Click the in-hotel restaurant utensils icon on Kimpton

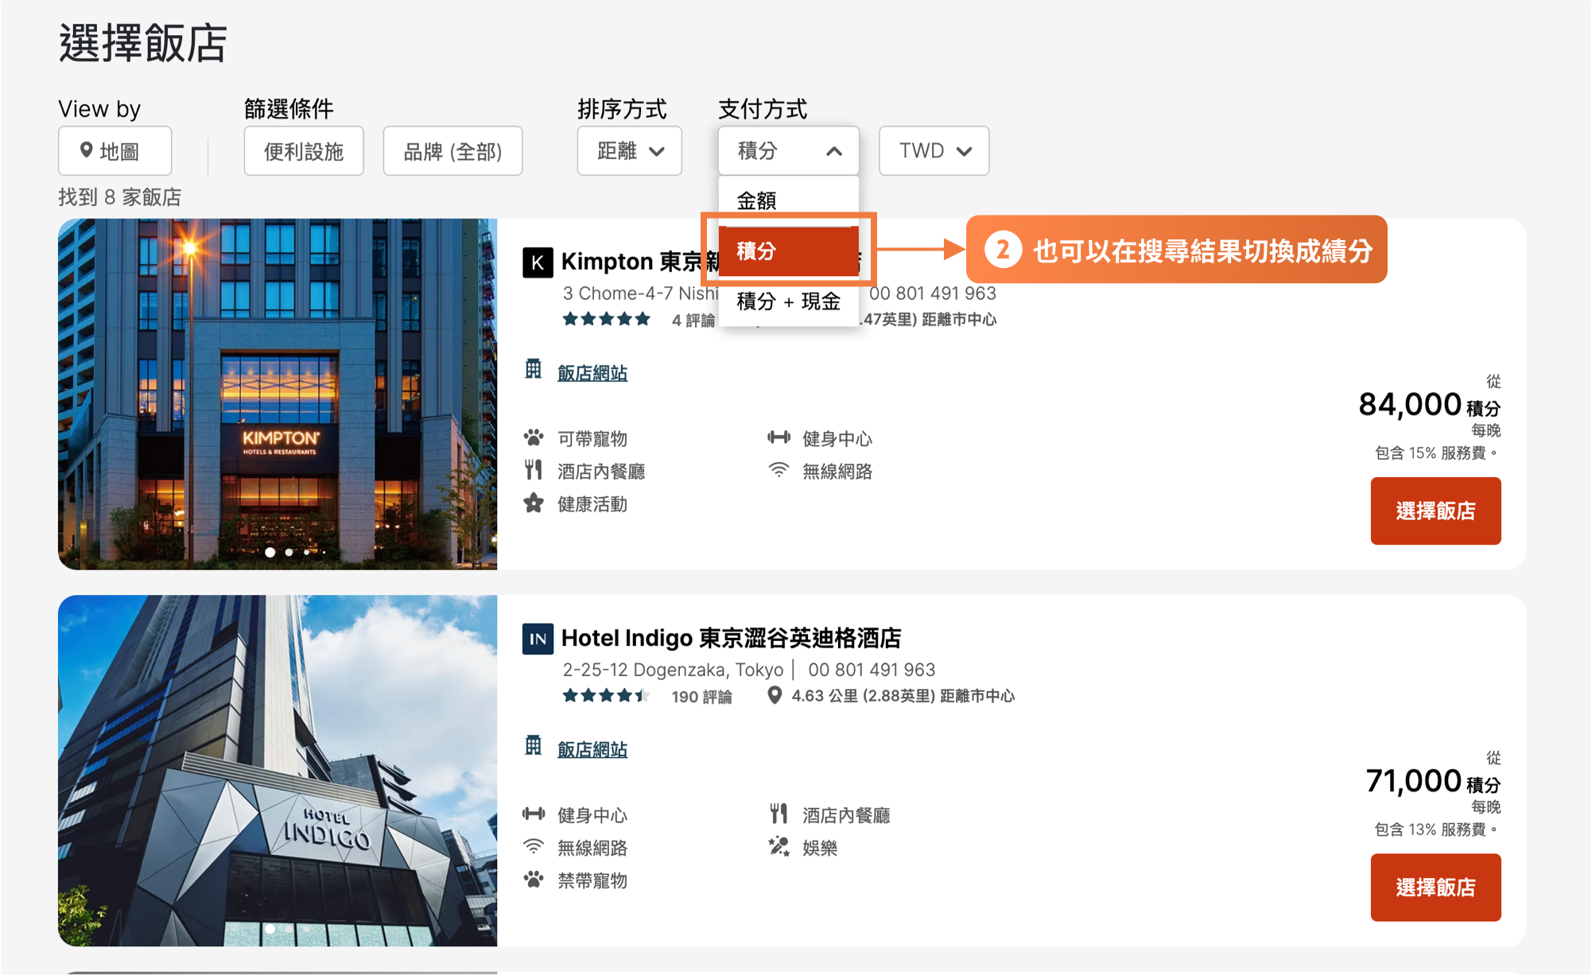click(535, 470)
